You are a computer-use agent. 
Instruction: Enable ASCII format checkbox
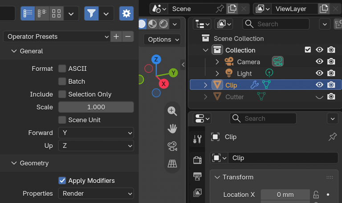[x=62, y=69]
